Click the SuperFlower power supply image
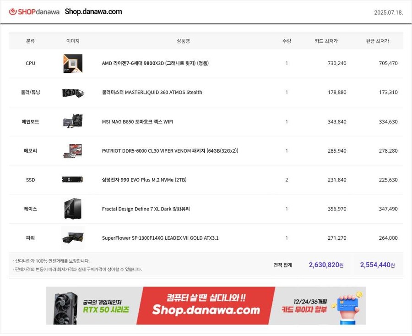412x336 pixels. click(73, 237)
